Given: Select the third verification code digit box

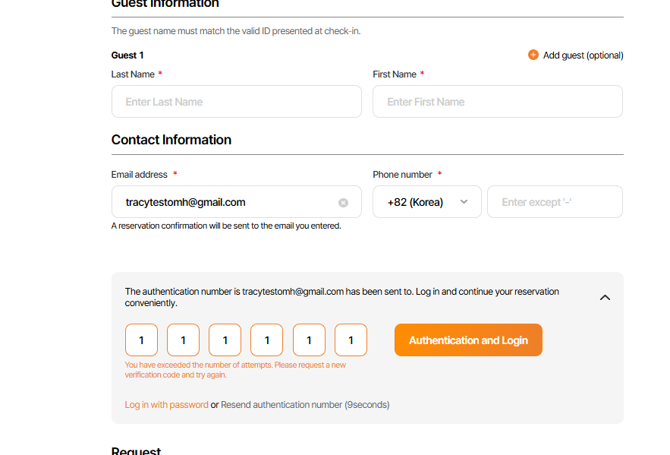Looking at the screenshot, I should tap(225, 340).
